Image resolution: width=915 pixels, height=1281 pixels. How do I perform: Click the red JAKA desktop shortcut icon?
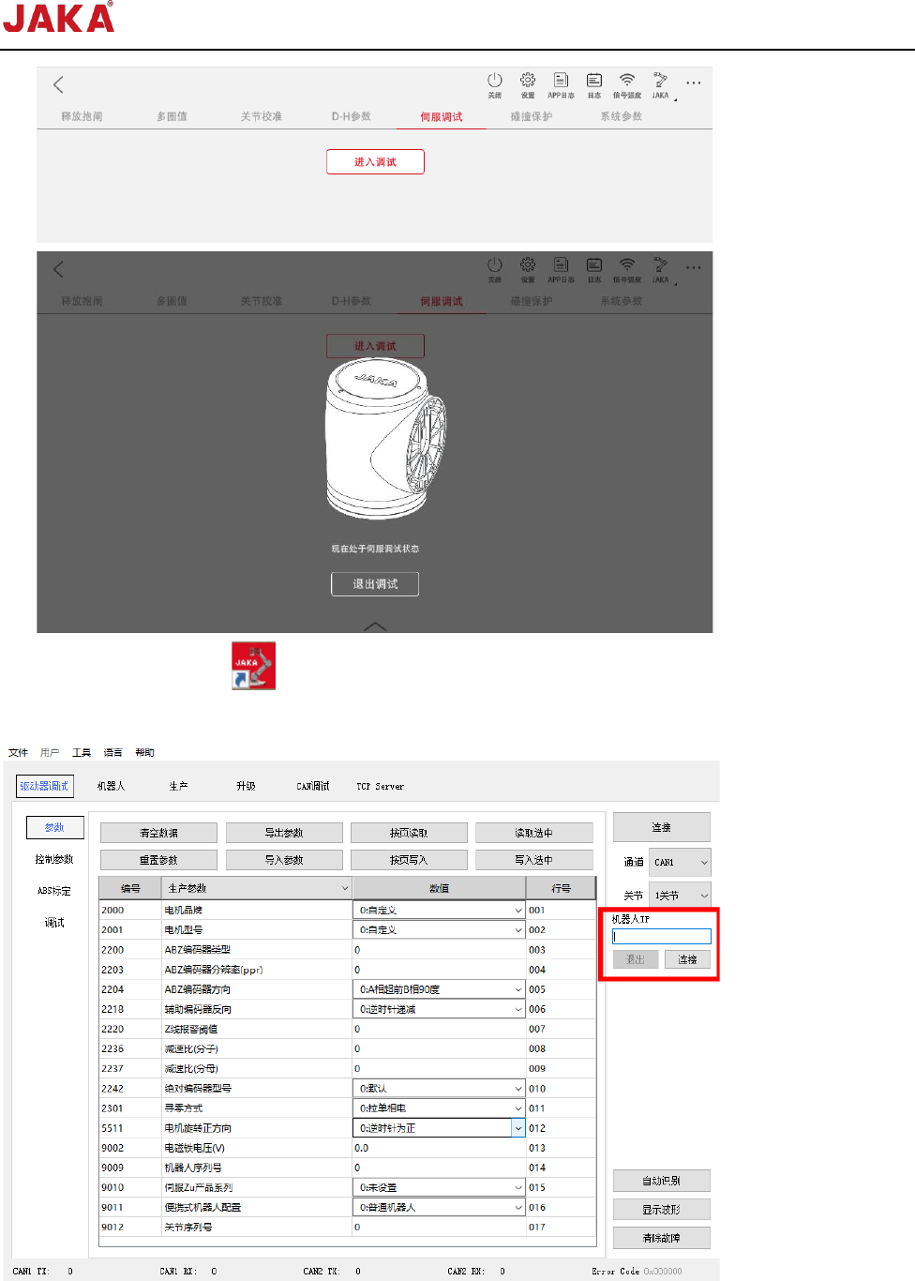coord(254,666)
